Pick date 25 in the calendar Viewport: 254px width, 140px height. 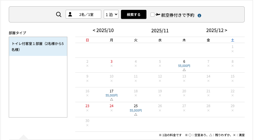[136, 106]
